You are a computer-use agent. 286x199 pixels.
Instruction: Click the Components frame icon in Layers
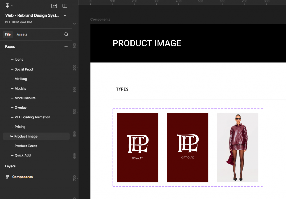tap(7, 177)
